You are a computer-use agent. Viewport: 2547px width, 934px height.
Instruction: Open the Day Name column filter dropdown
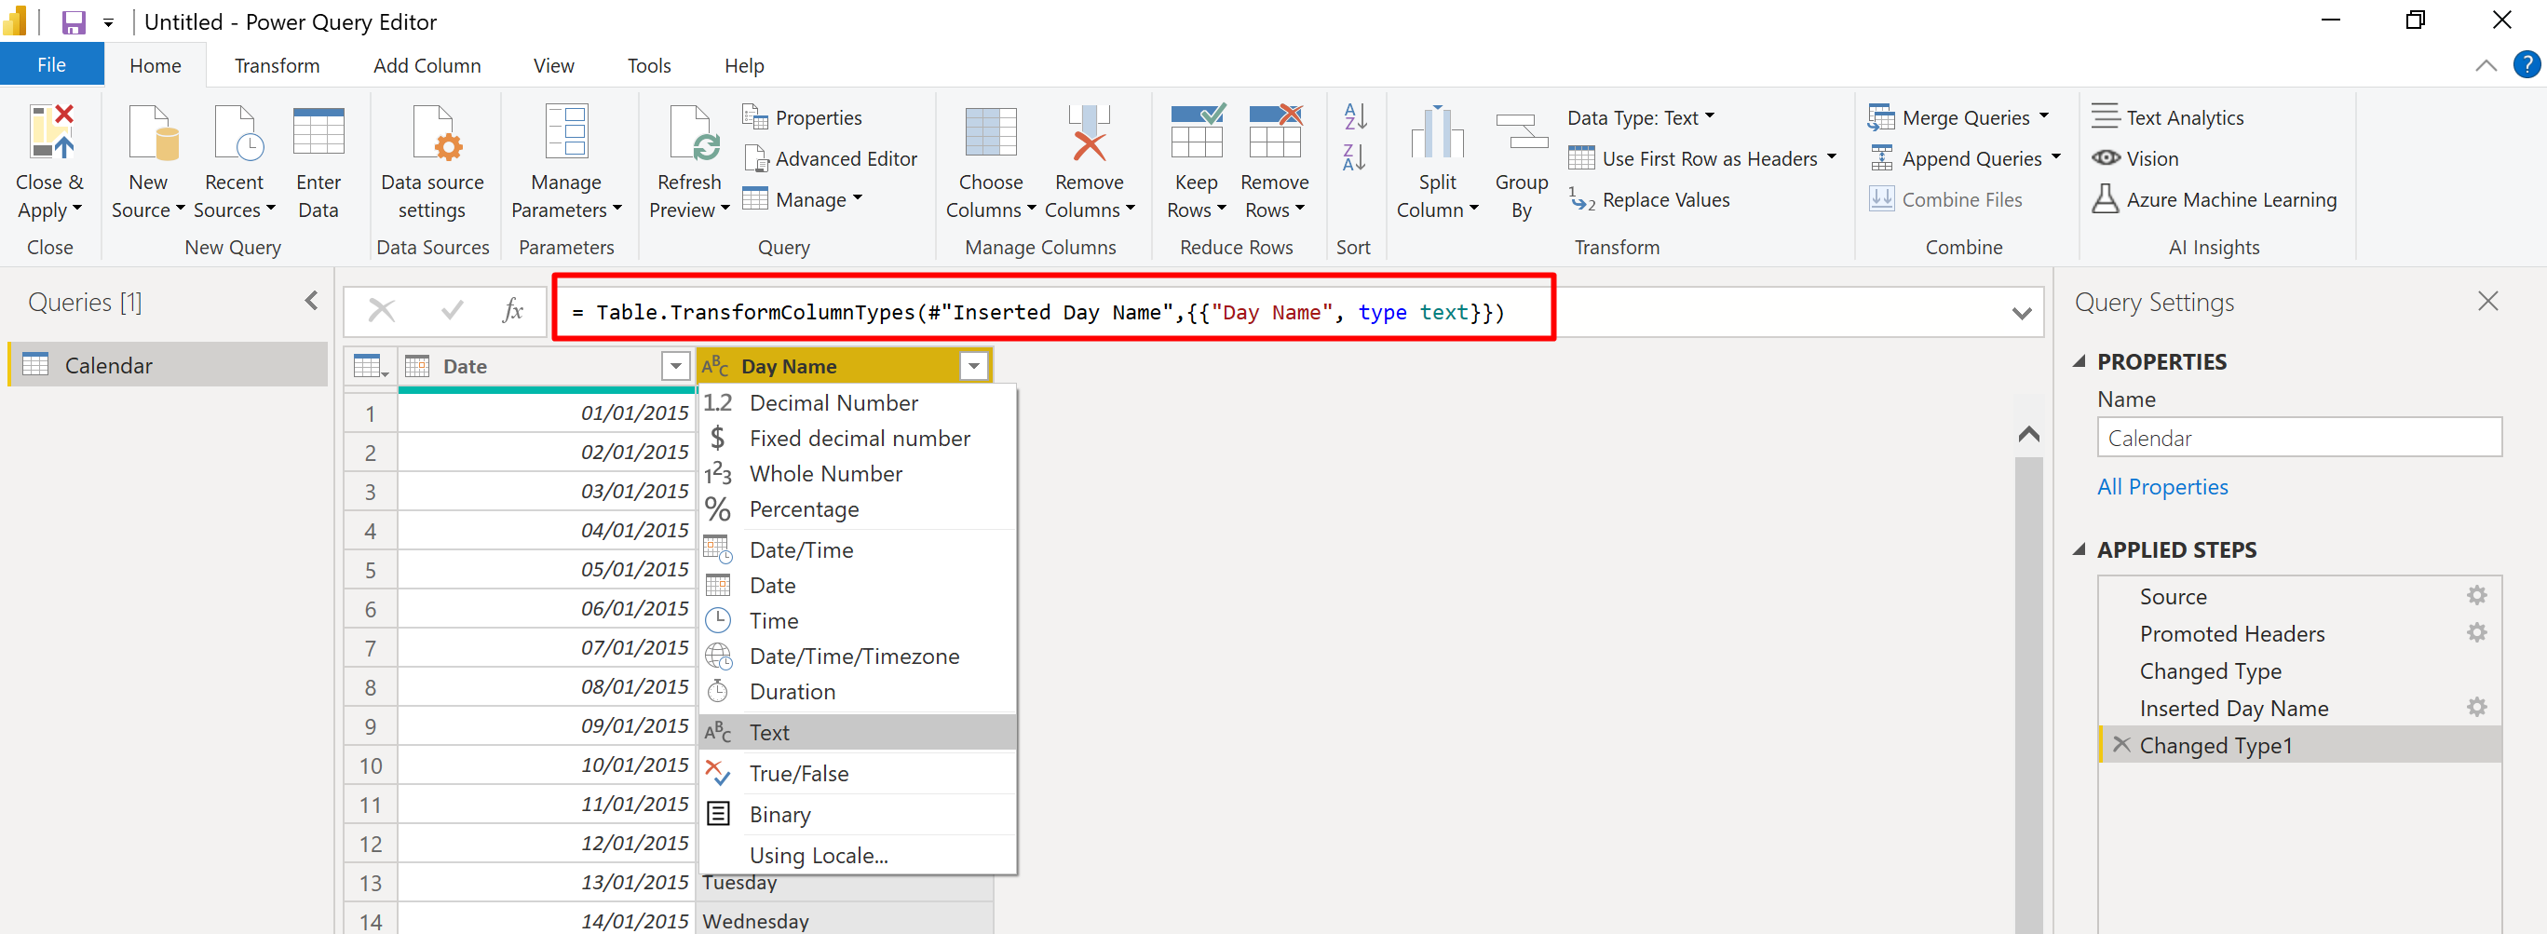click(974, 366)
